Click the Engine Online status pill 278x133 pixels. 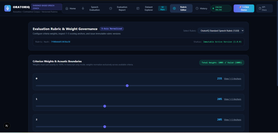[x=221, y=9]
